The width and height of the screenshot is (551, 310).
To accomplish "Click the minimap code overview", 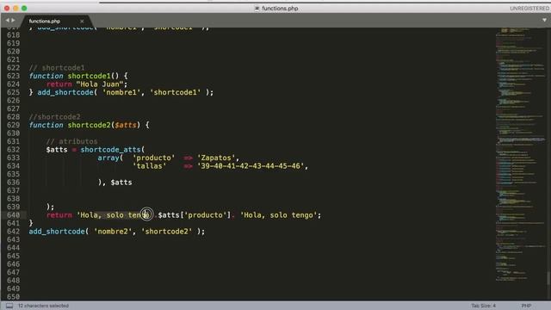I will 521,155.
